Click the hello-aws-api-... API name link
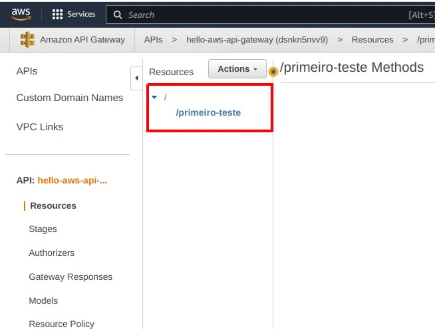Viewport: 435px width, 329px height. pyautogui.click(x=72, y=180)
